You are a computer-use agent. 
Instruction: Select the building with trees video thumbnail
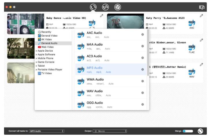pos(21,48)
